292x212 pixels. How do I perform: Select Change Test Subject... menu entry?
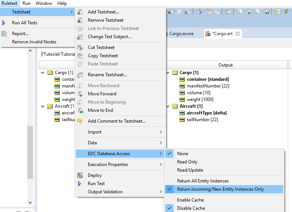pos(120,37)
